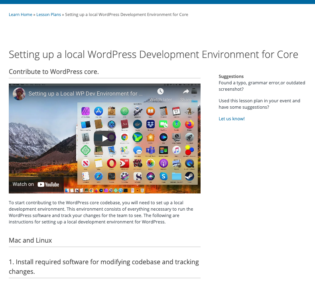The width and height of the screenshot is (315, 281).
Task: Click the "1. Install required software" heading
Action: click(104, 267)
